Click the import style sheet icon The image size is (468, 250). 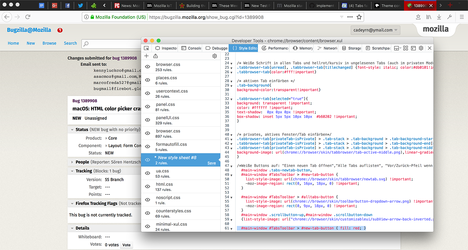pyautogui.click(x=155, y=56)
